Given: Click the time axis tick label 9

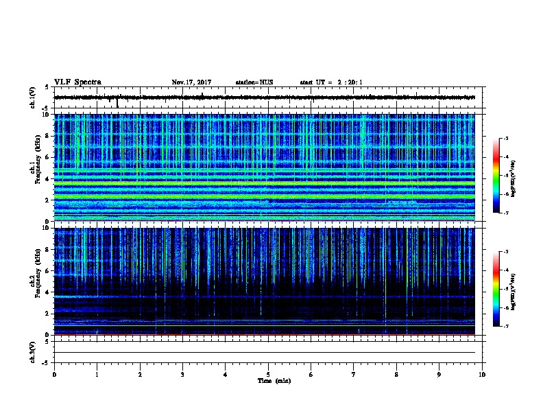Looking at the screenshot, I should click(x=439, y=374).
